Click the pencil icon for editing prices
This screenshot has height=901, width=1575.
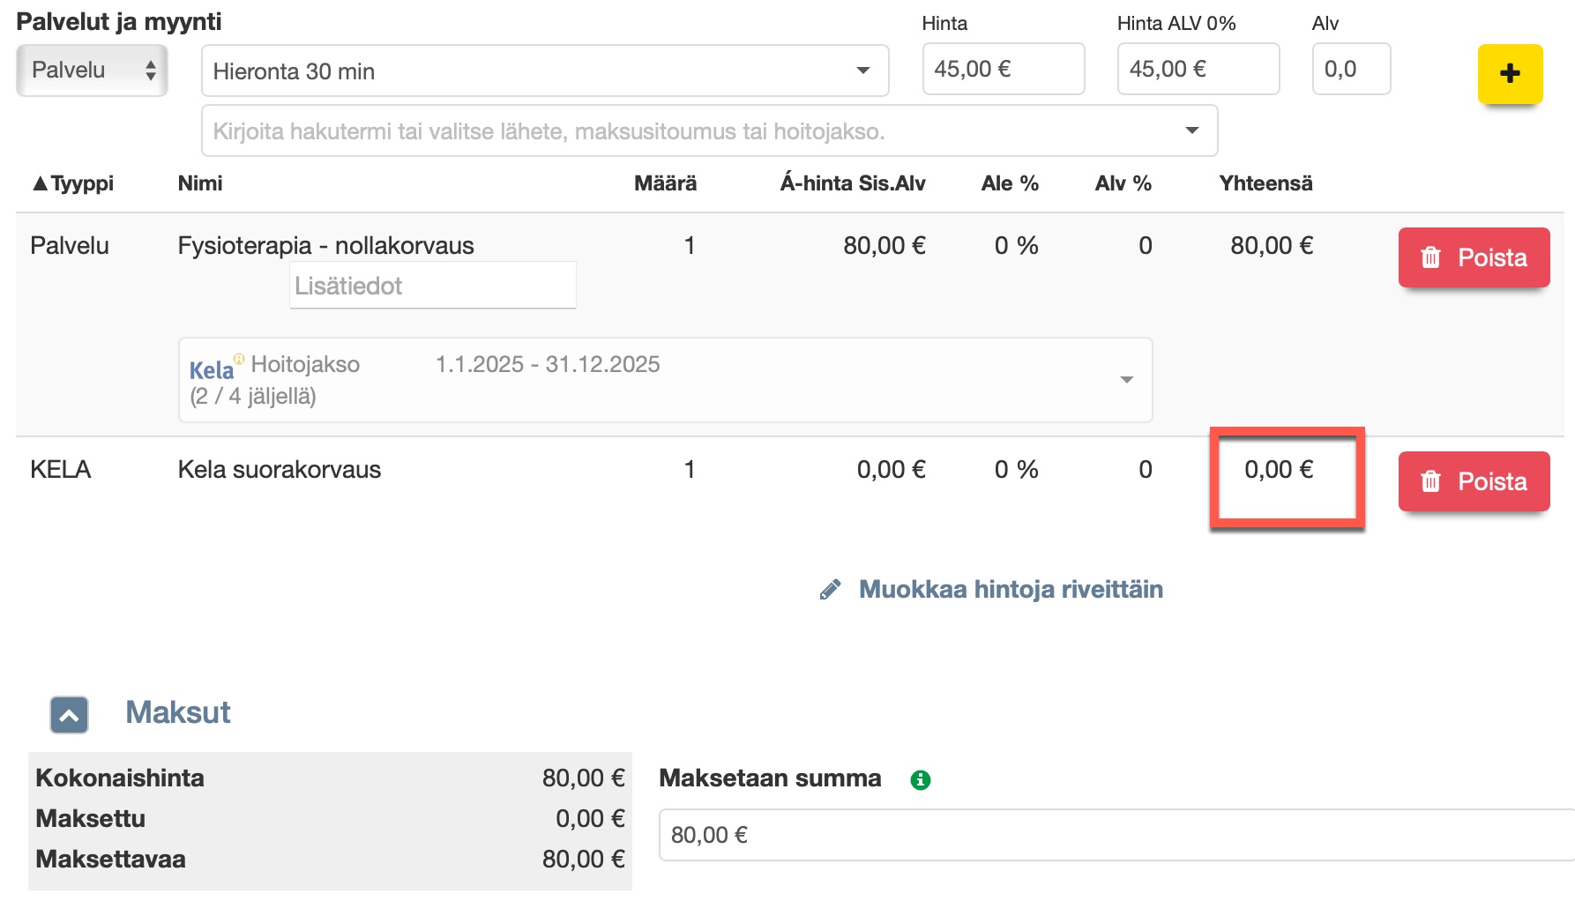coord(830,590)
